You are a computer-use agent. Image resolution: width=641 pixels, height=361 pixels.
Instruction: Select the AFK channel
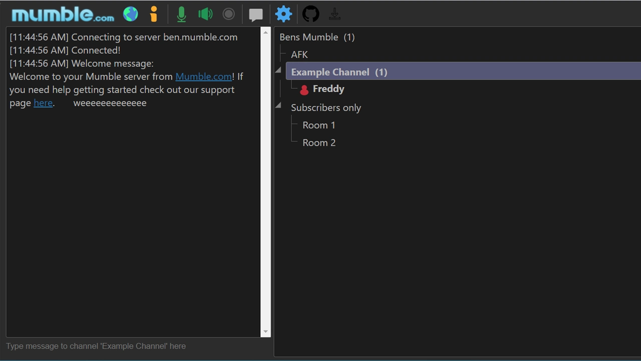point(299,55)
